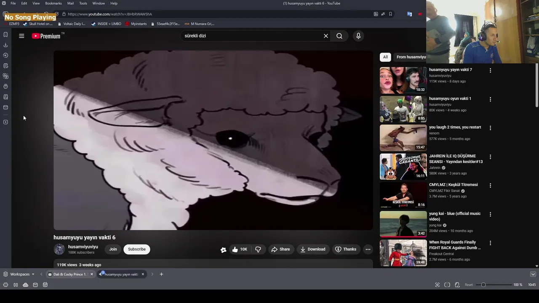Click the remix icon beside the like button
The width and height of the screenshot is (539, 303).
pos(223,250)
